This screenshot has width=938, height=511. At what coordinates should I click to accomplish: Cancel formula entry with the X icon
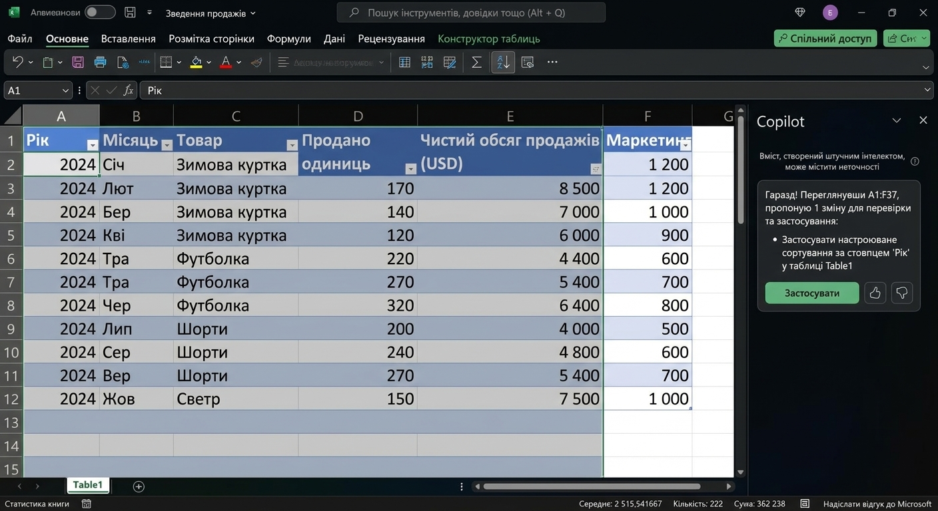(x=95, y=90)
